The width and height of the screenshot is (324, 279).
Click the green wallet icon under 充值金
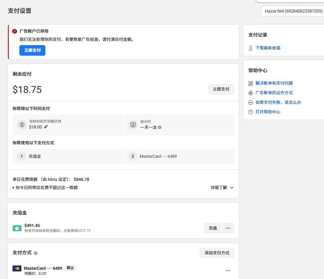[17, 228]
